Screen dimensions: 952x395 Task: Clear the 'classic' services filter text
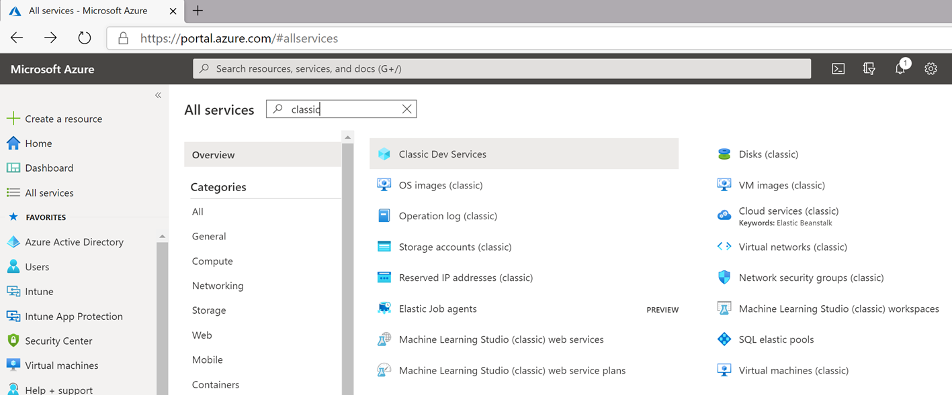point(406,109)
